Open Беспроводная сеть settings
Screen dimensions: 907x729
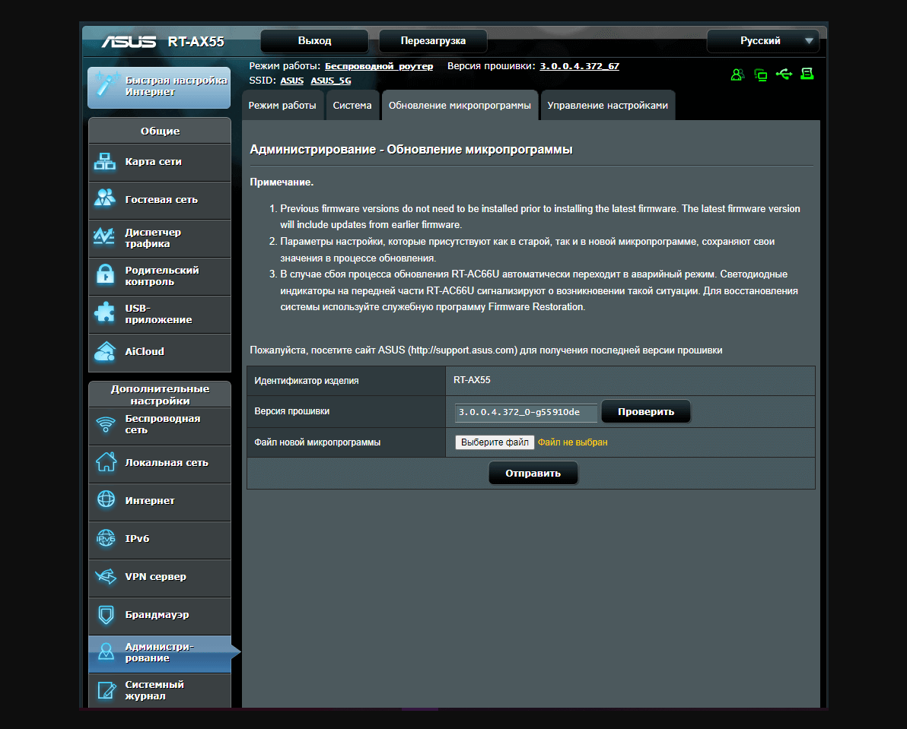point(160,425)
